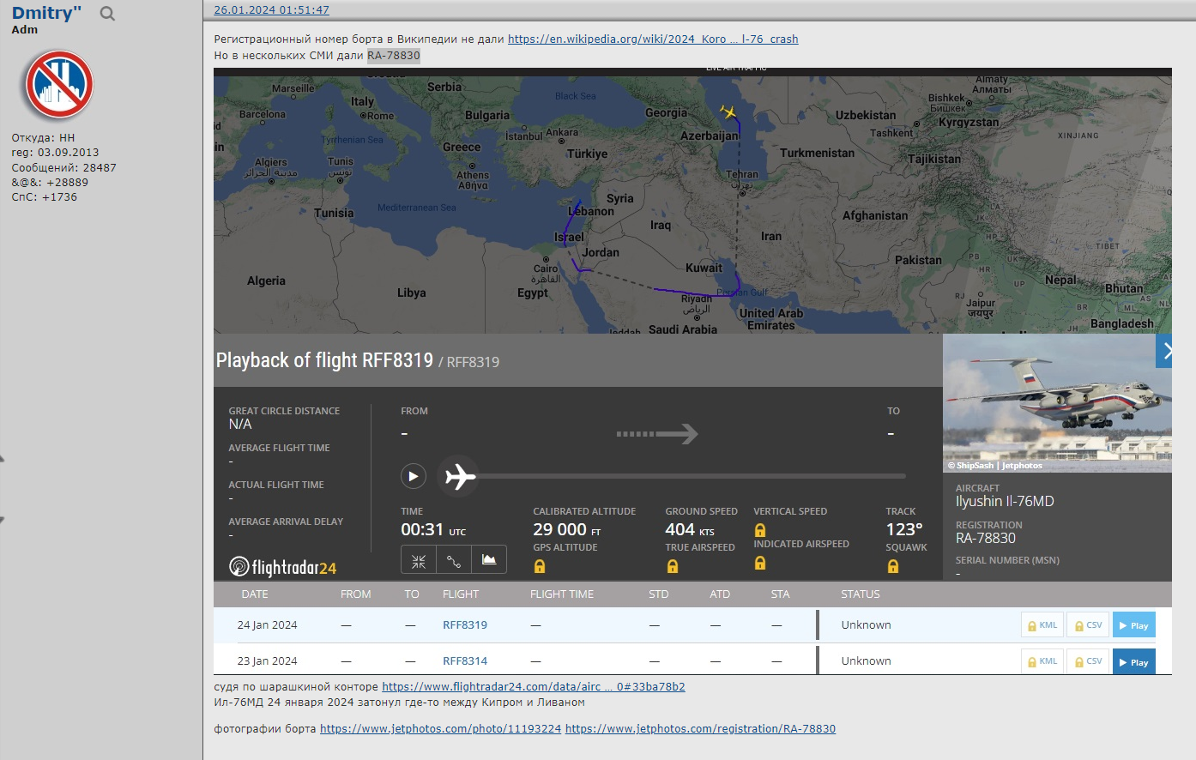Show the altitude graph chart icon
The height and width of the screenshot is (760, 1196).
pyautogui.click(x=489, y=559)
